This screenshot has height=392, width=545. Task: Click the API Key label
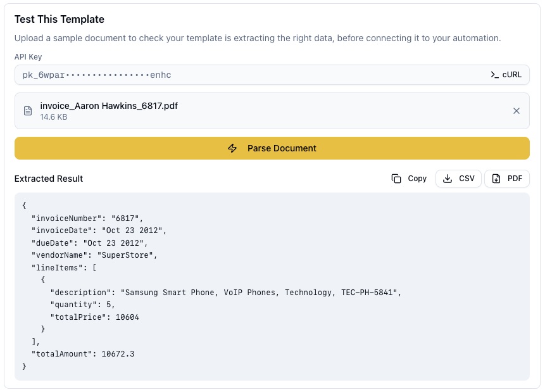click(x=28, y=57)
